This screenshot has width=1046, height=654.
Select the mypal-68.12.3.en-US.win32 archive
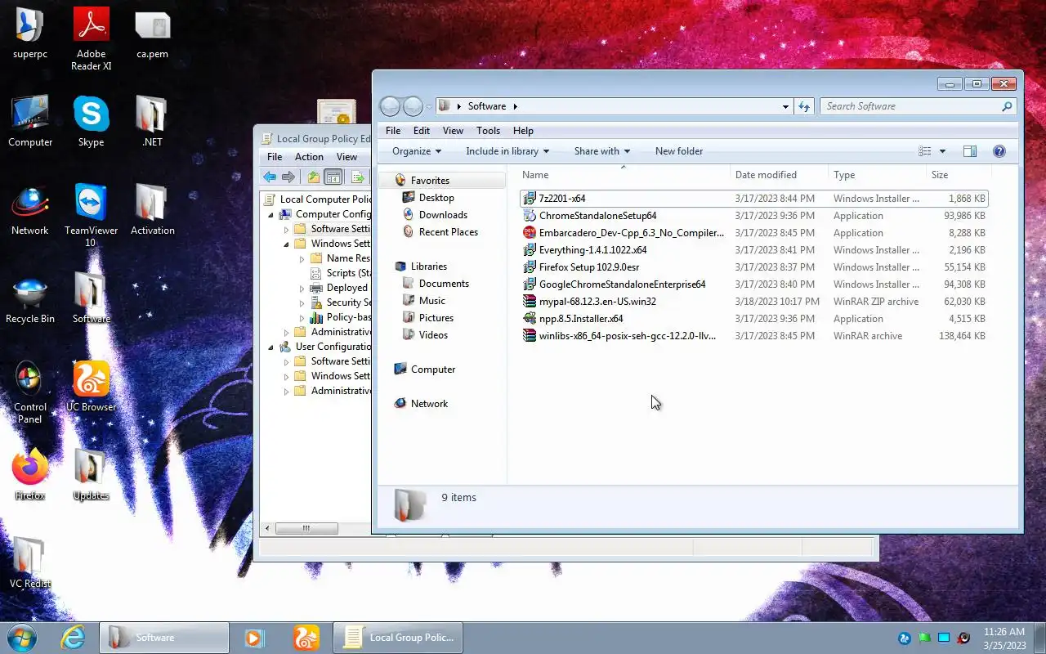point(753,302)
